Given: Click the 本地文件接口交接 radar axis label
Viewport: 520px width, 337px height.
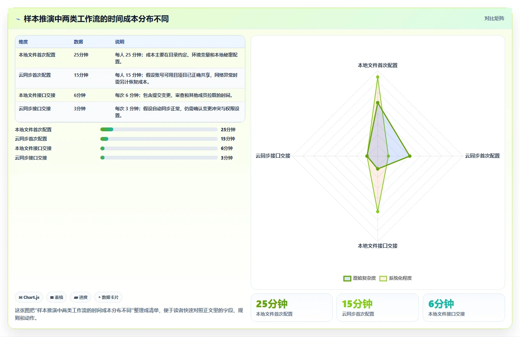Looking at the screenshot, I should 378,246.
